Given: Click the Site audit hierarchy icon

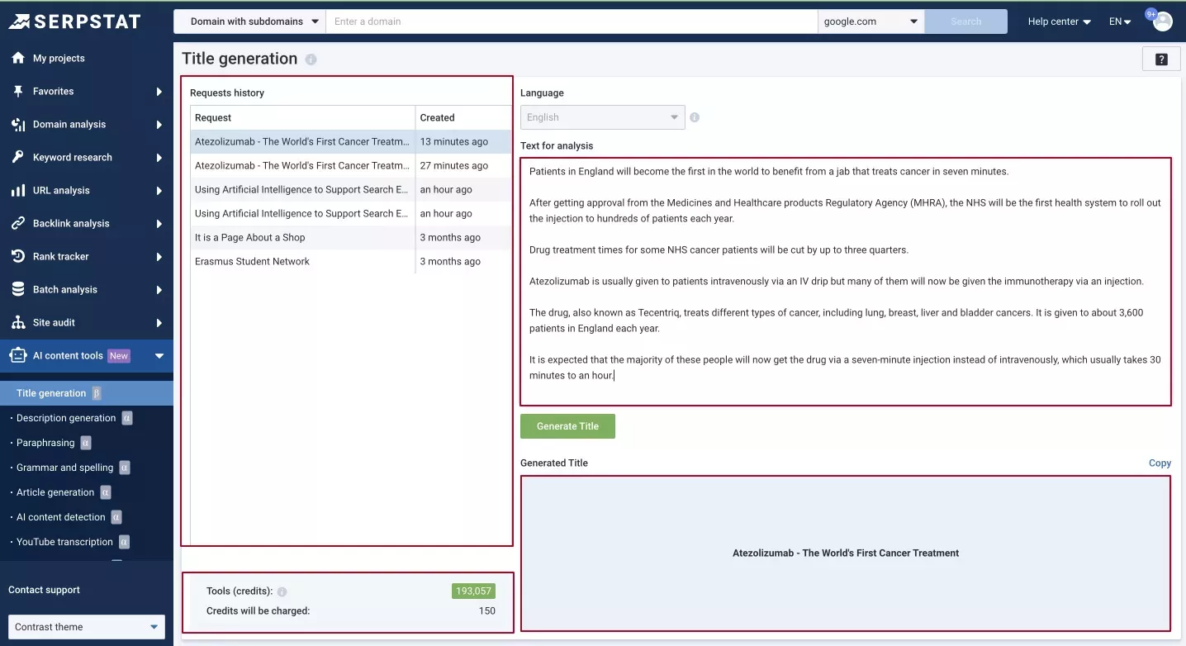Looking at the screenshot, I should point(17,322).
